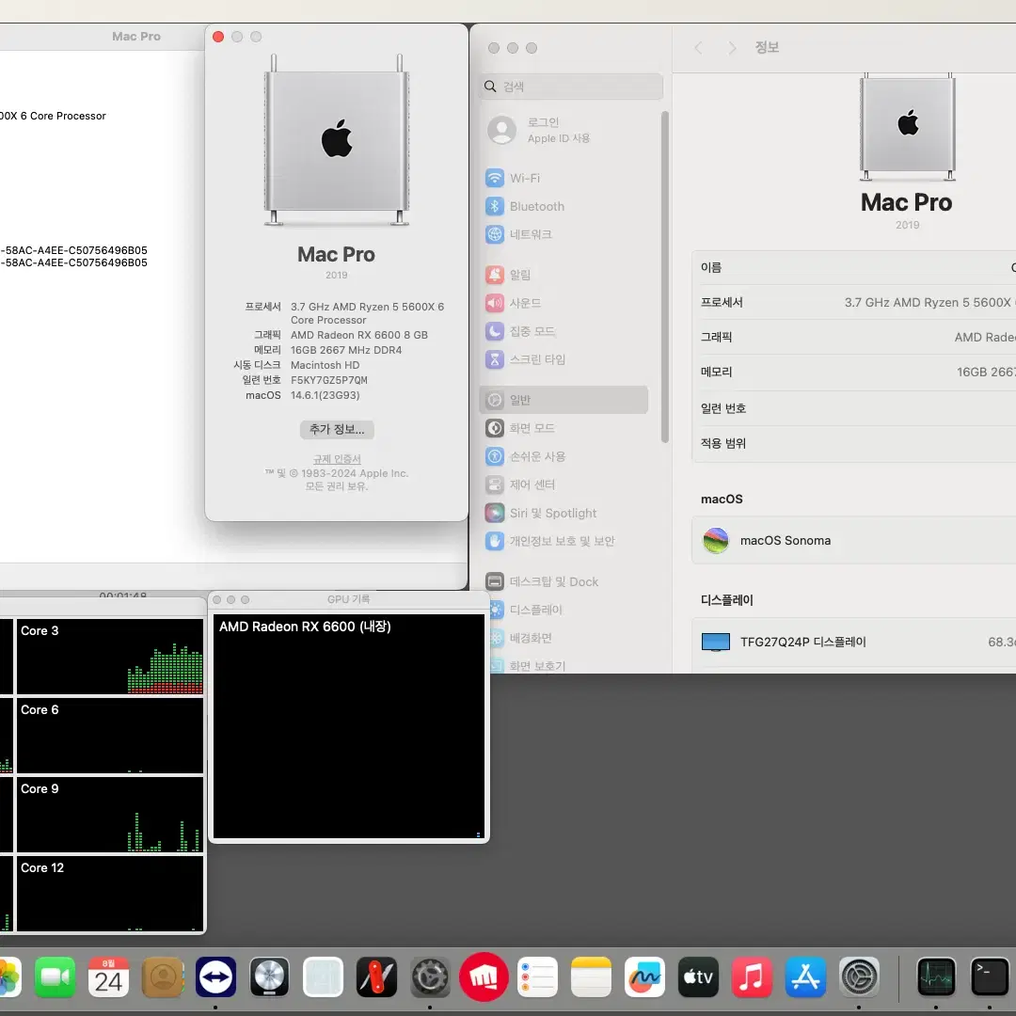Click the Core 3 usage graph
This screenshot has height=1016, width=1016.
point(109,657)
